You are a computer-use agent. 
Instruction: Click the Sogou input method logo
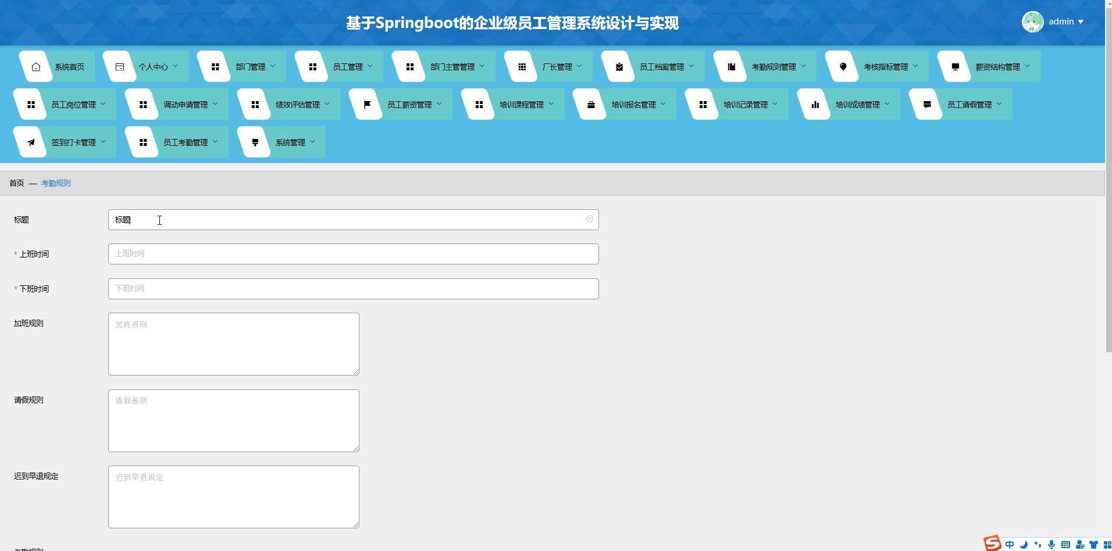[x=992, y=543]
